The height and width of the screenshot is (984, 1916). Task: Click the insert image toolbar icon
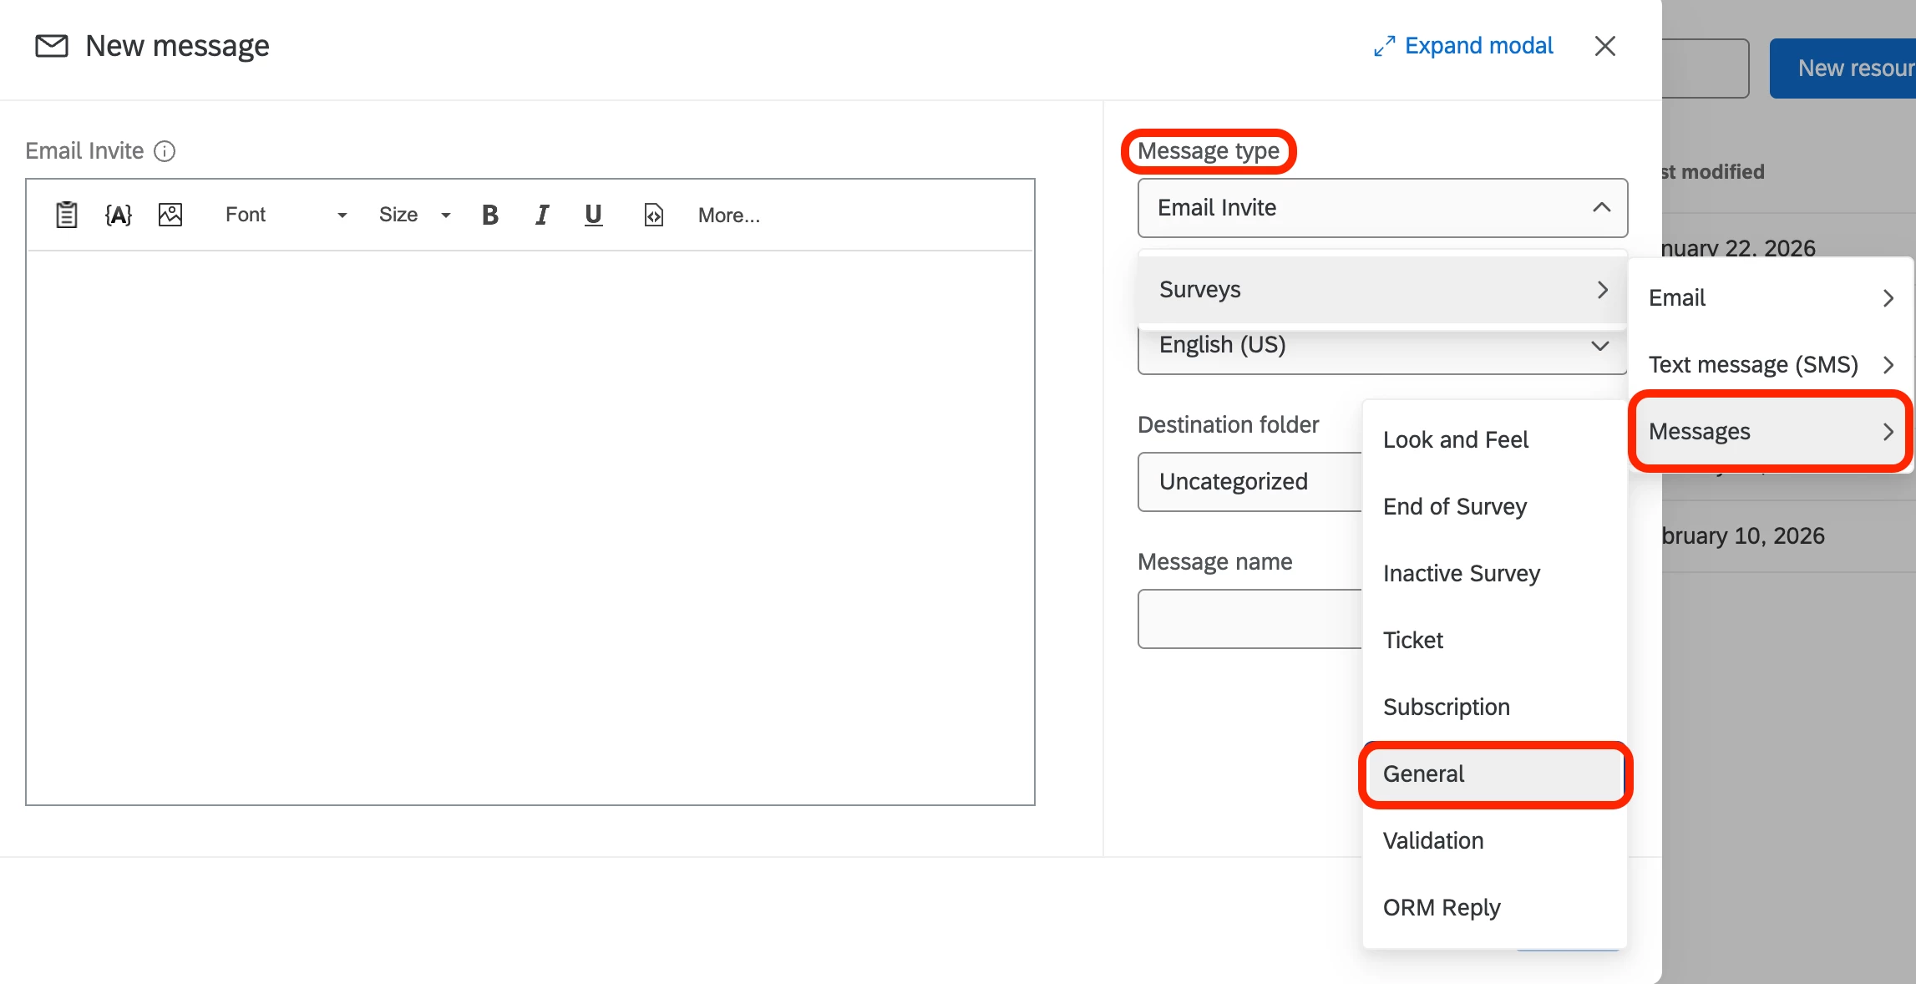pyautogui.click(x=170, y=215)
